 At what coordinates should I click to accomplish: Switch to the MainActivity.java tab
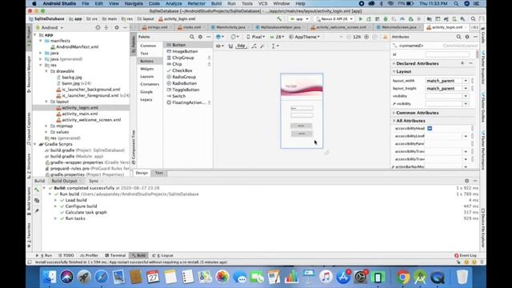pos(230,27)
